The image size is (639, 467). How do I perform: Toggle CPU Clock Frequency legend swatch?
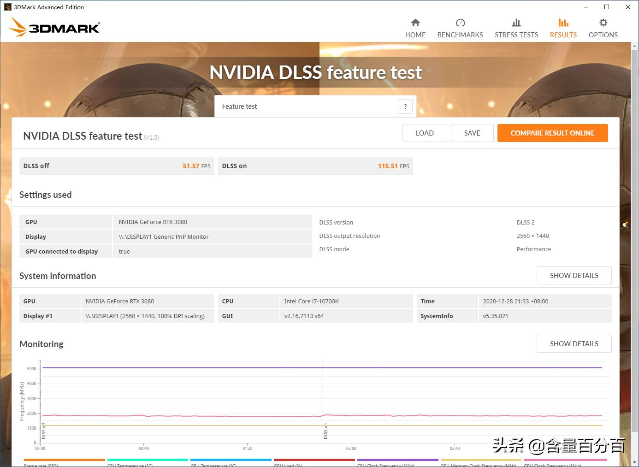(398, 460)
